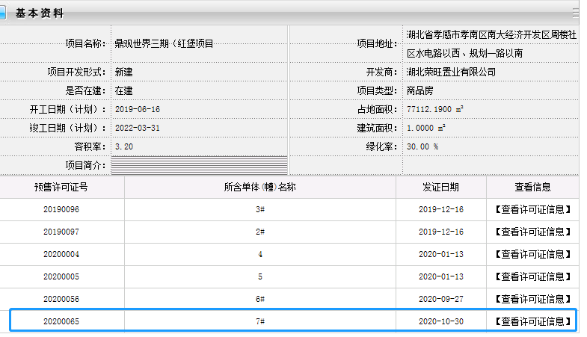This screenshot has width=587, height=337.
Task: Click the issue date 2020-09-27 cell
Action: (x=440, y=299)
